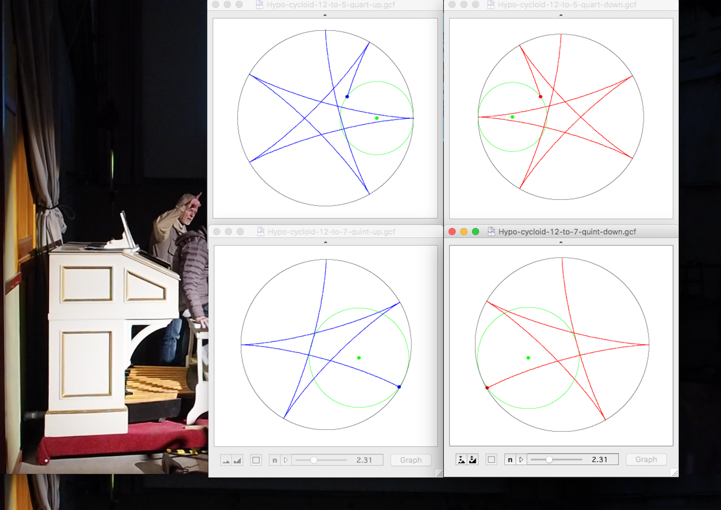Toggle the square checkbox in quint-up window

(256, 460)
